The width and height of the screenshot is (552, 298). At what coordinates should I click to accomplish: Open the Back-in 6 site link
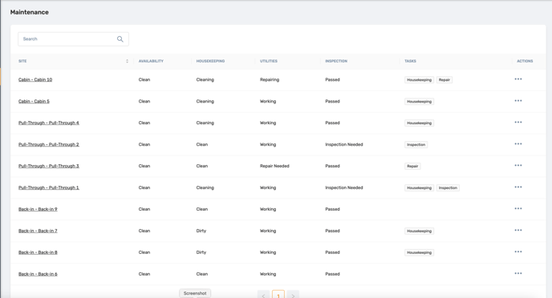(38, 274)
